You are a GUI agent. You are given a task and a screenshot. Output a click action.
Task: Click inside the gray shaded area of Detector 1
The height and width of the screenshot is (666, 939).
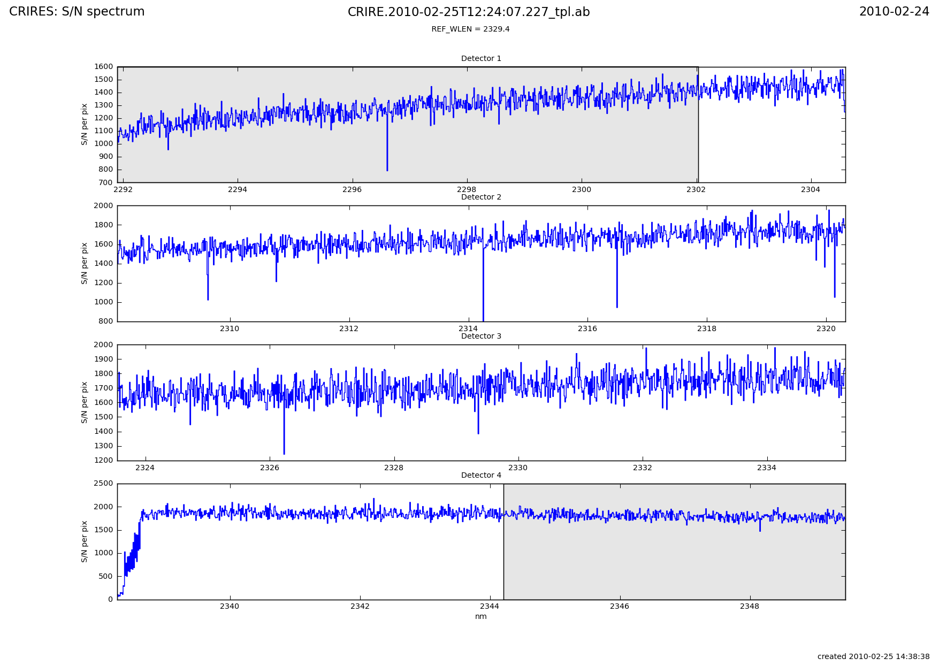[x=268, y=160]
